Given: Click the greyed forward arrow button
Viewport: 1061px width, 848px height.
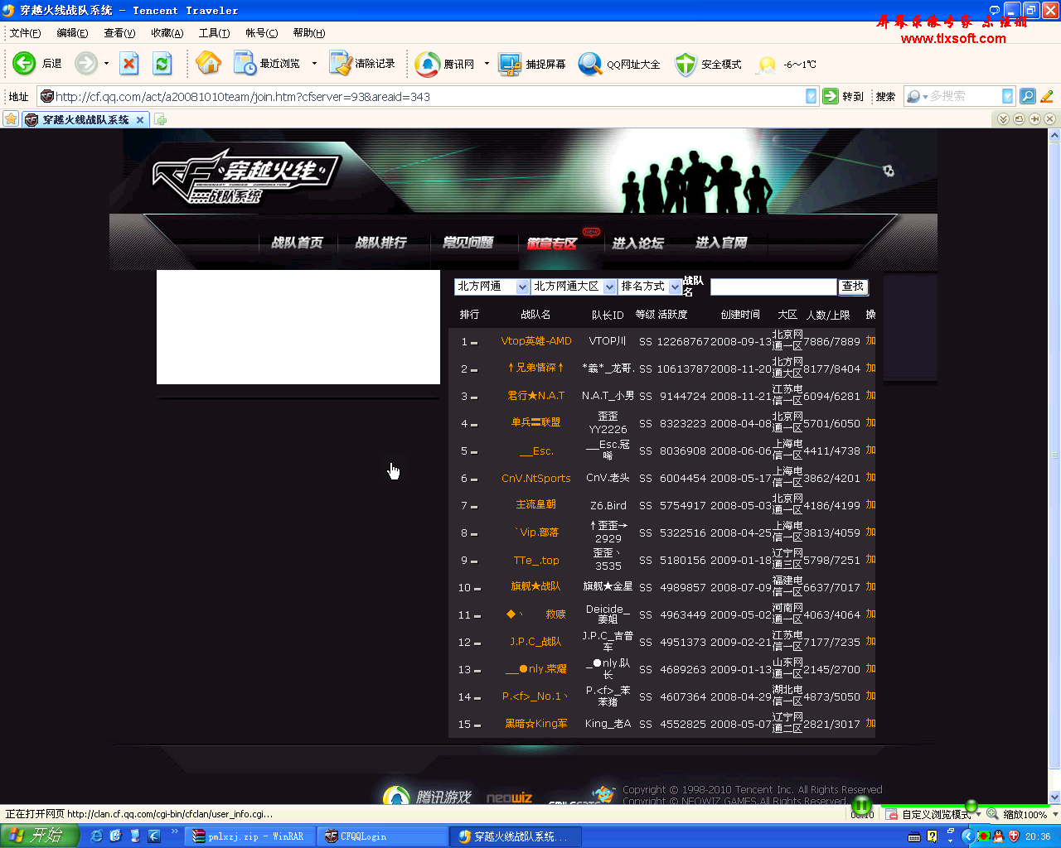Looking at the screenshot, I should pyautogui.click(x=86, y=63).
